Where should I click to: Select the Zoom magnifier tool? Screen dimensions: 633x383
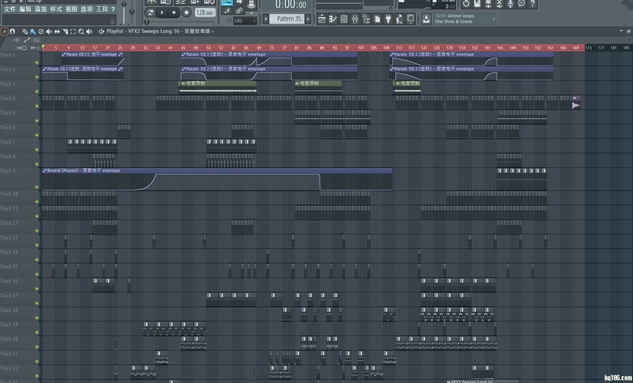[x=81, y=31]
